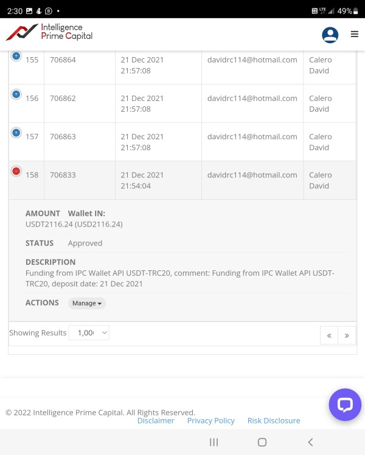Tap the Android home button
Screen dimensions: 365x455
pos(262,442)
